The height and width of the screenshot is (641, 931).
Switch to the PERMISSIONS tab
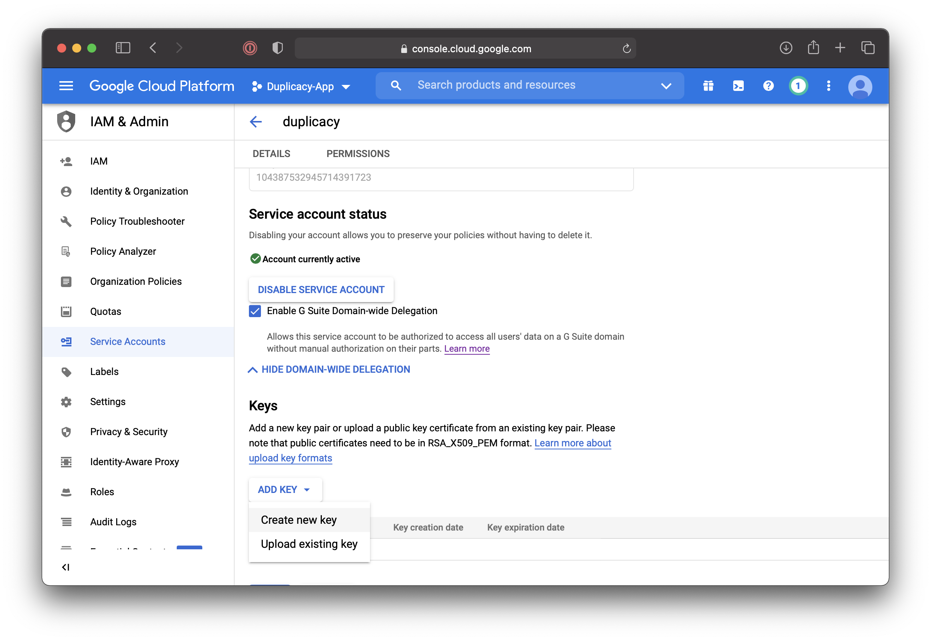pos(358,154)
